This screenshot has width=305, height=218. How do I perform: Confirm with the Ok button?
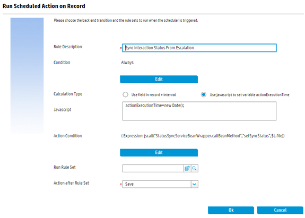point(231,210)
